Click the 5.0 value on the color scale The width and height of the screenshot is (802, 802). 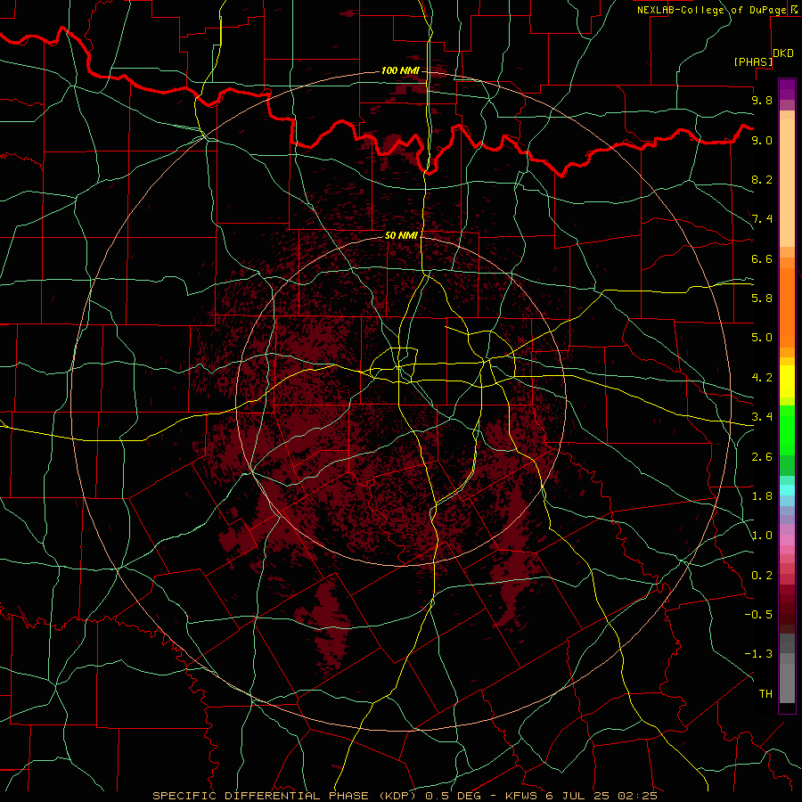(x=762, y=338)
